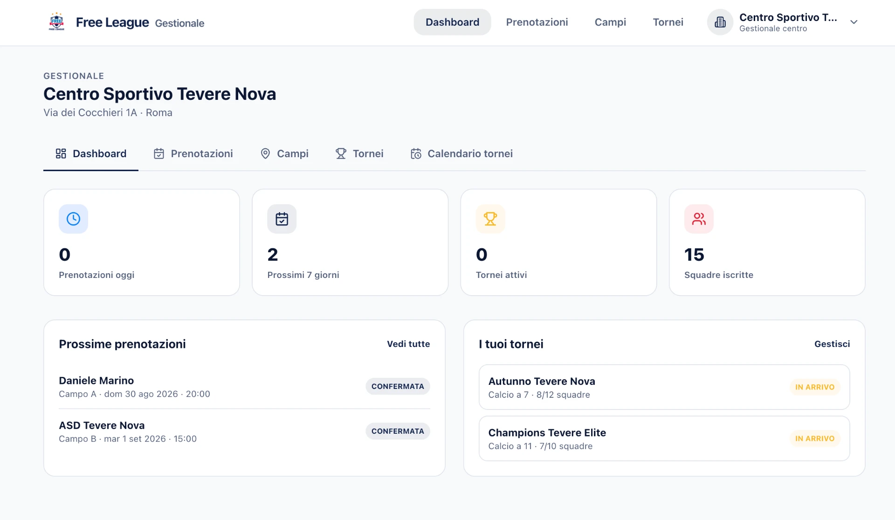
Task: Click the map pin icon on the Campi sub-tab
Action: pyautogui.click(x=265, y=153)
